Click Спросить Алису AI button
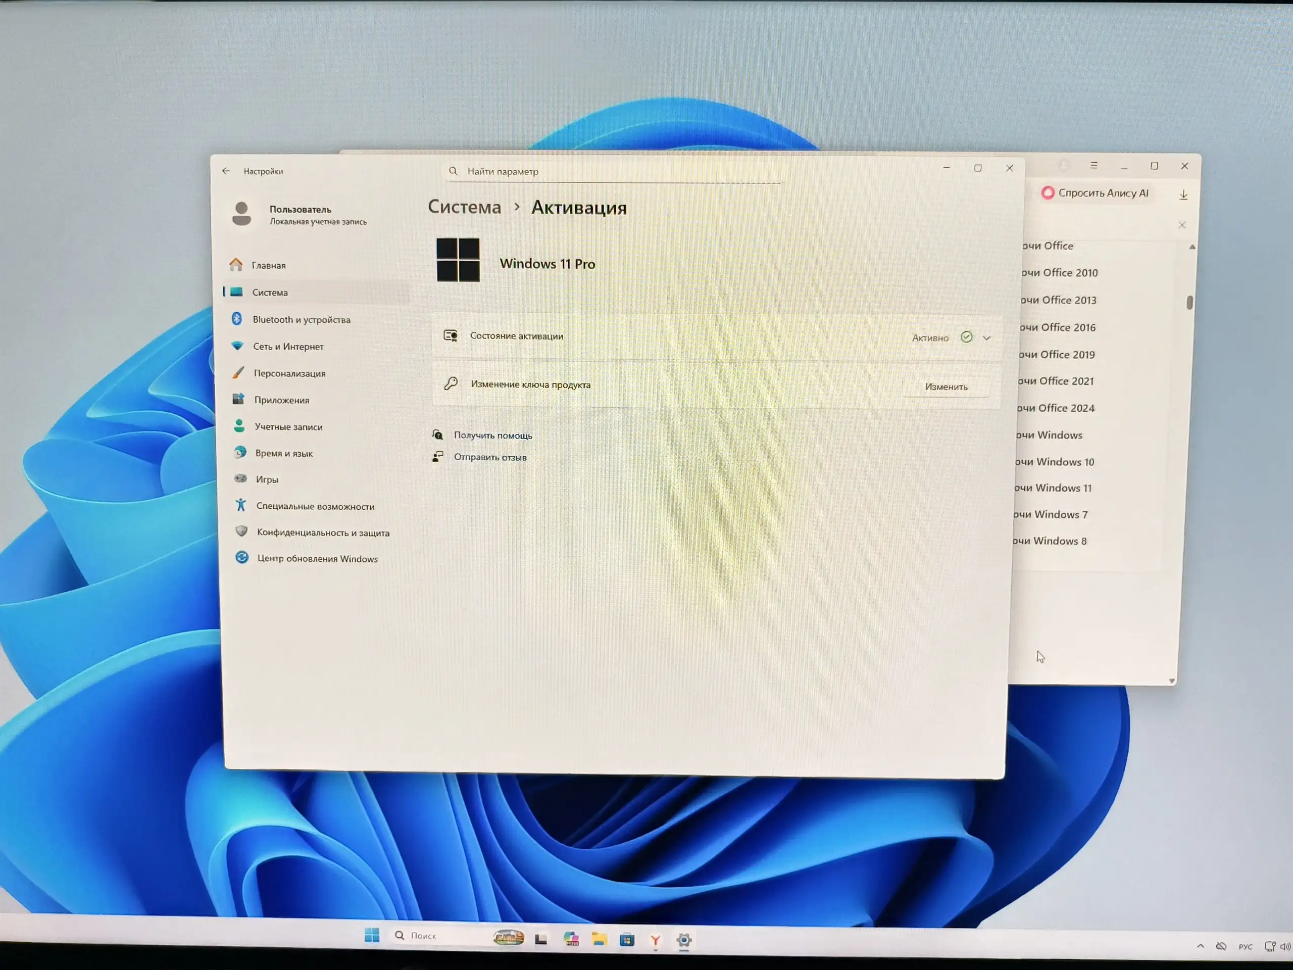The width and height of the screenshot is (1293, 970). coord(1095,193)
